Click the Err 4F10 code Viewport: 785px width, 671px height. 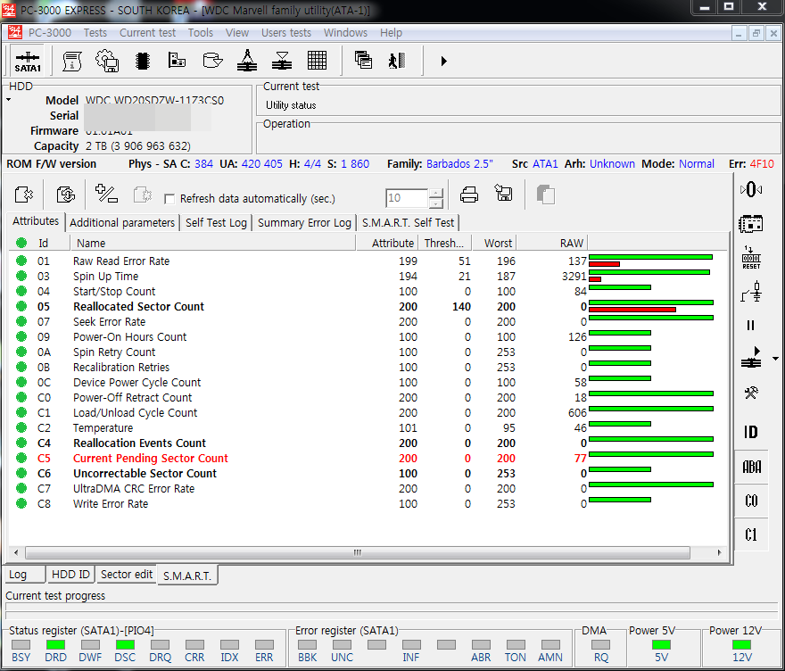[x=762, y=164]
